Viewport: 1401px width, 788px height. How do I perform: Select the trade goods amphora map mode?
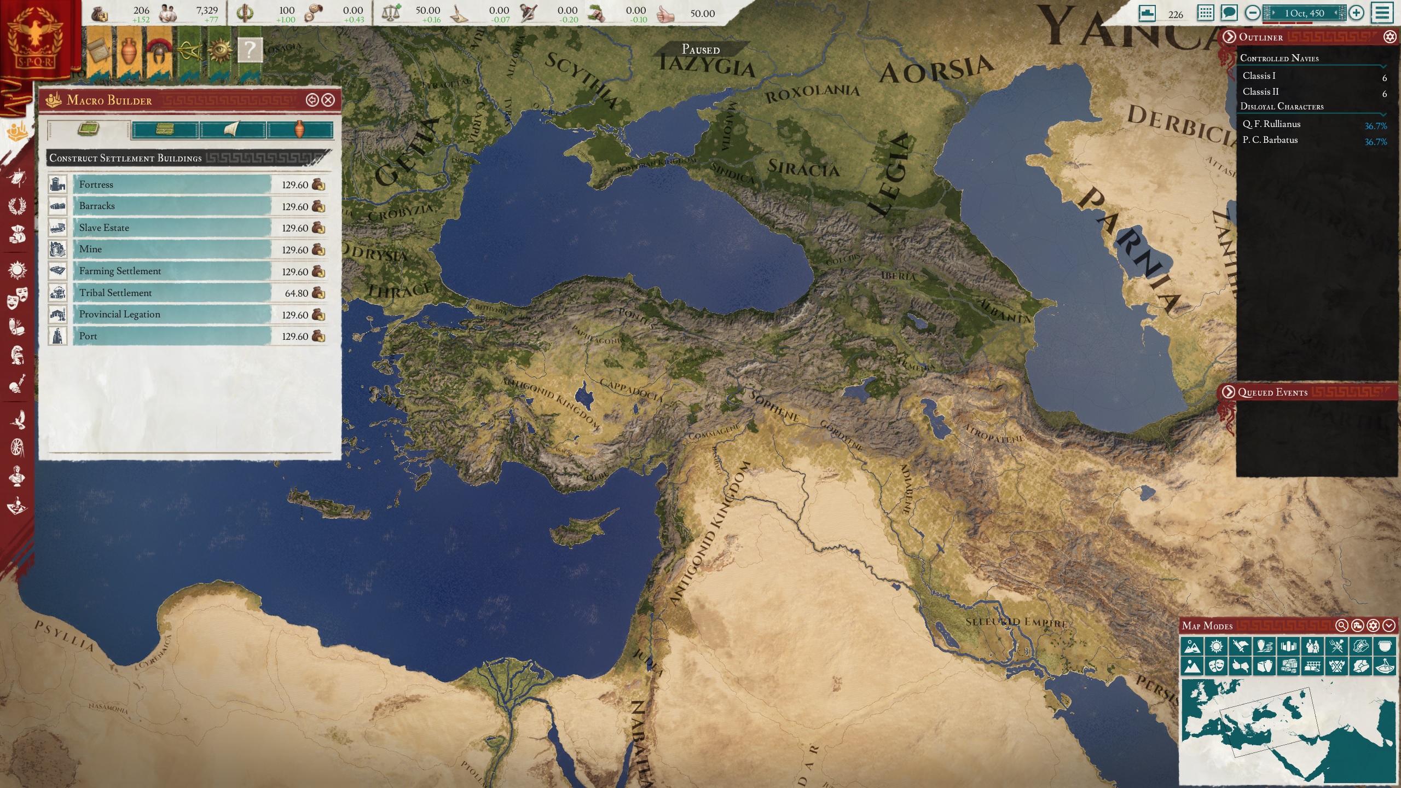pos(1264,646)
